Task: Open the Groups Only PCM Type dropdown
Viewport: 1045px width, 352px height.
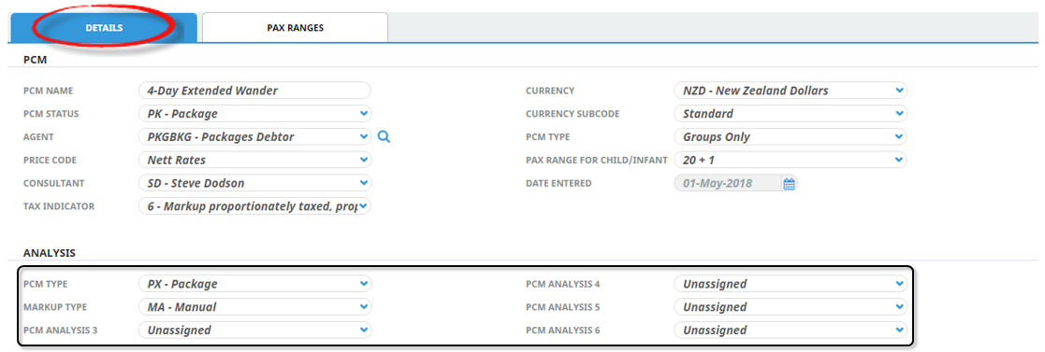Action: [x=791, y=137]
